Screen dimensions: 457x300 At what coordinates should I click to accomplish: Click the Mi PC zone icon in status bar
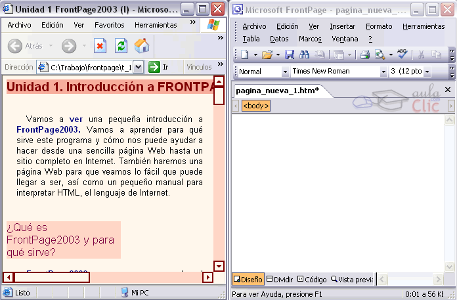pos(125,292)
